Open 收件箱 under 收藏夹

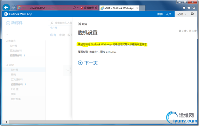tap(13, 46)
